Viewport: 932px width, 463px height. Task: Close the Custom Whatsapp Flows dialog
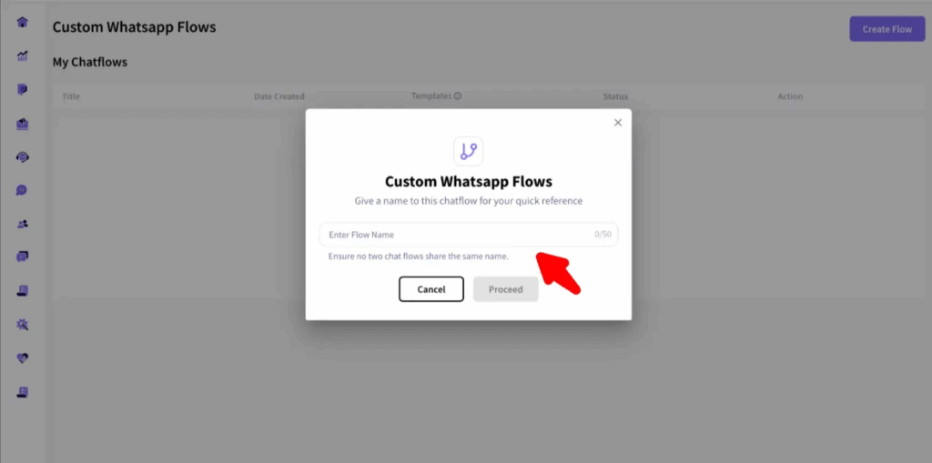pos(618,123)
